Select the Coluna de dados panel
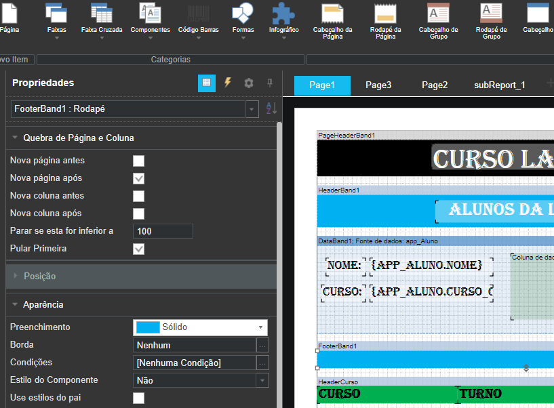Image resolution: width=554 pixels, height=408 pixels. point(532,287)
